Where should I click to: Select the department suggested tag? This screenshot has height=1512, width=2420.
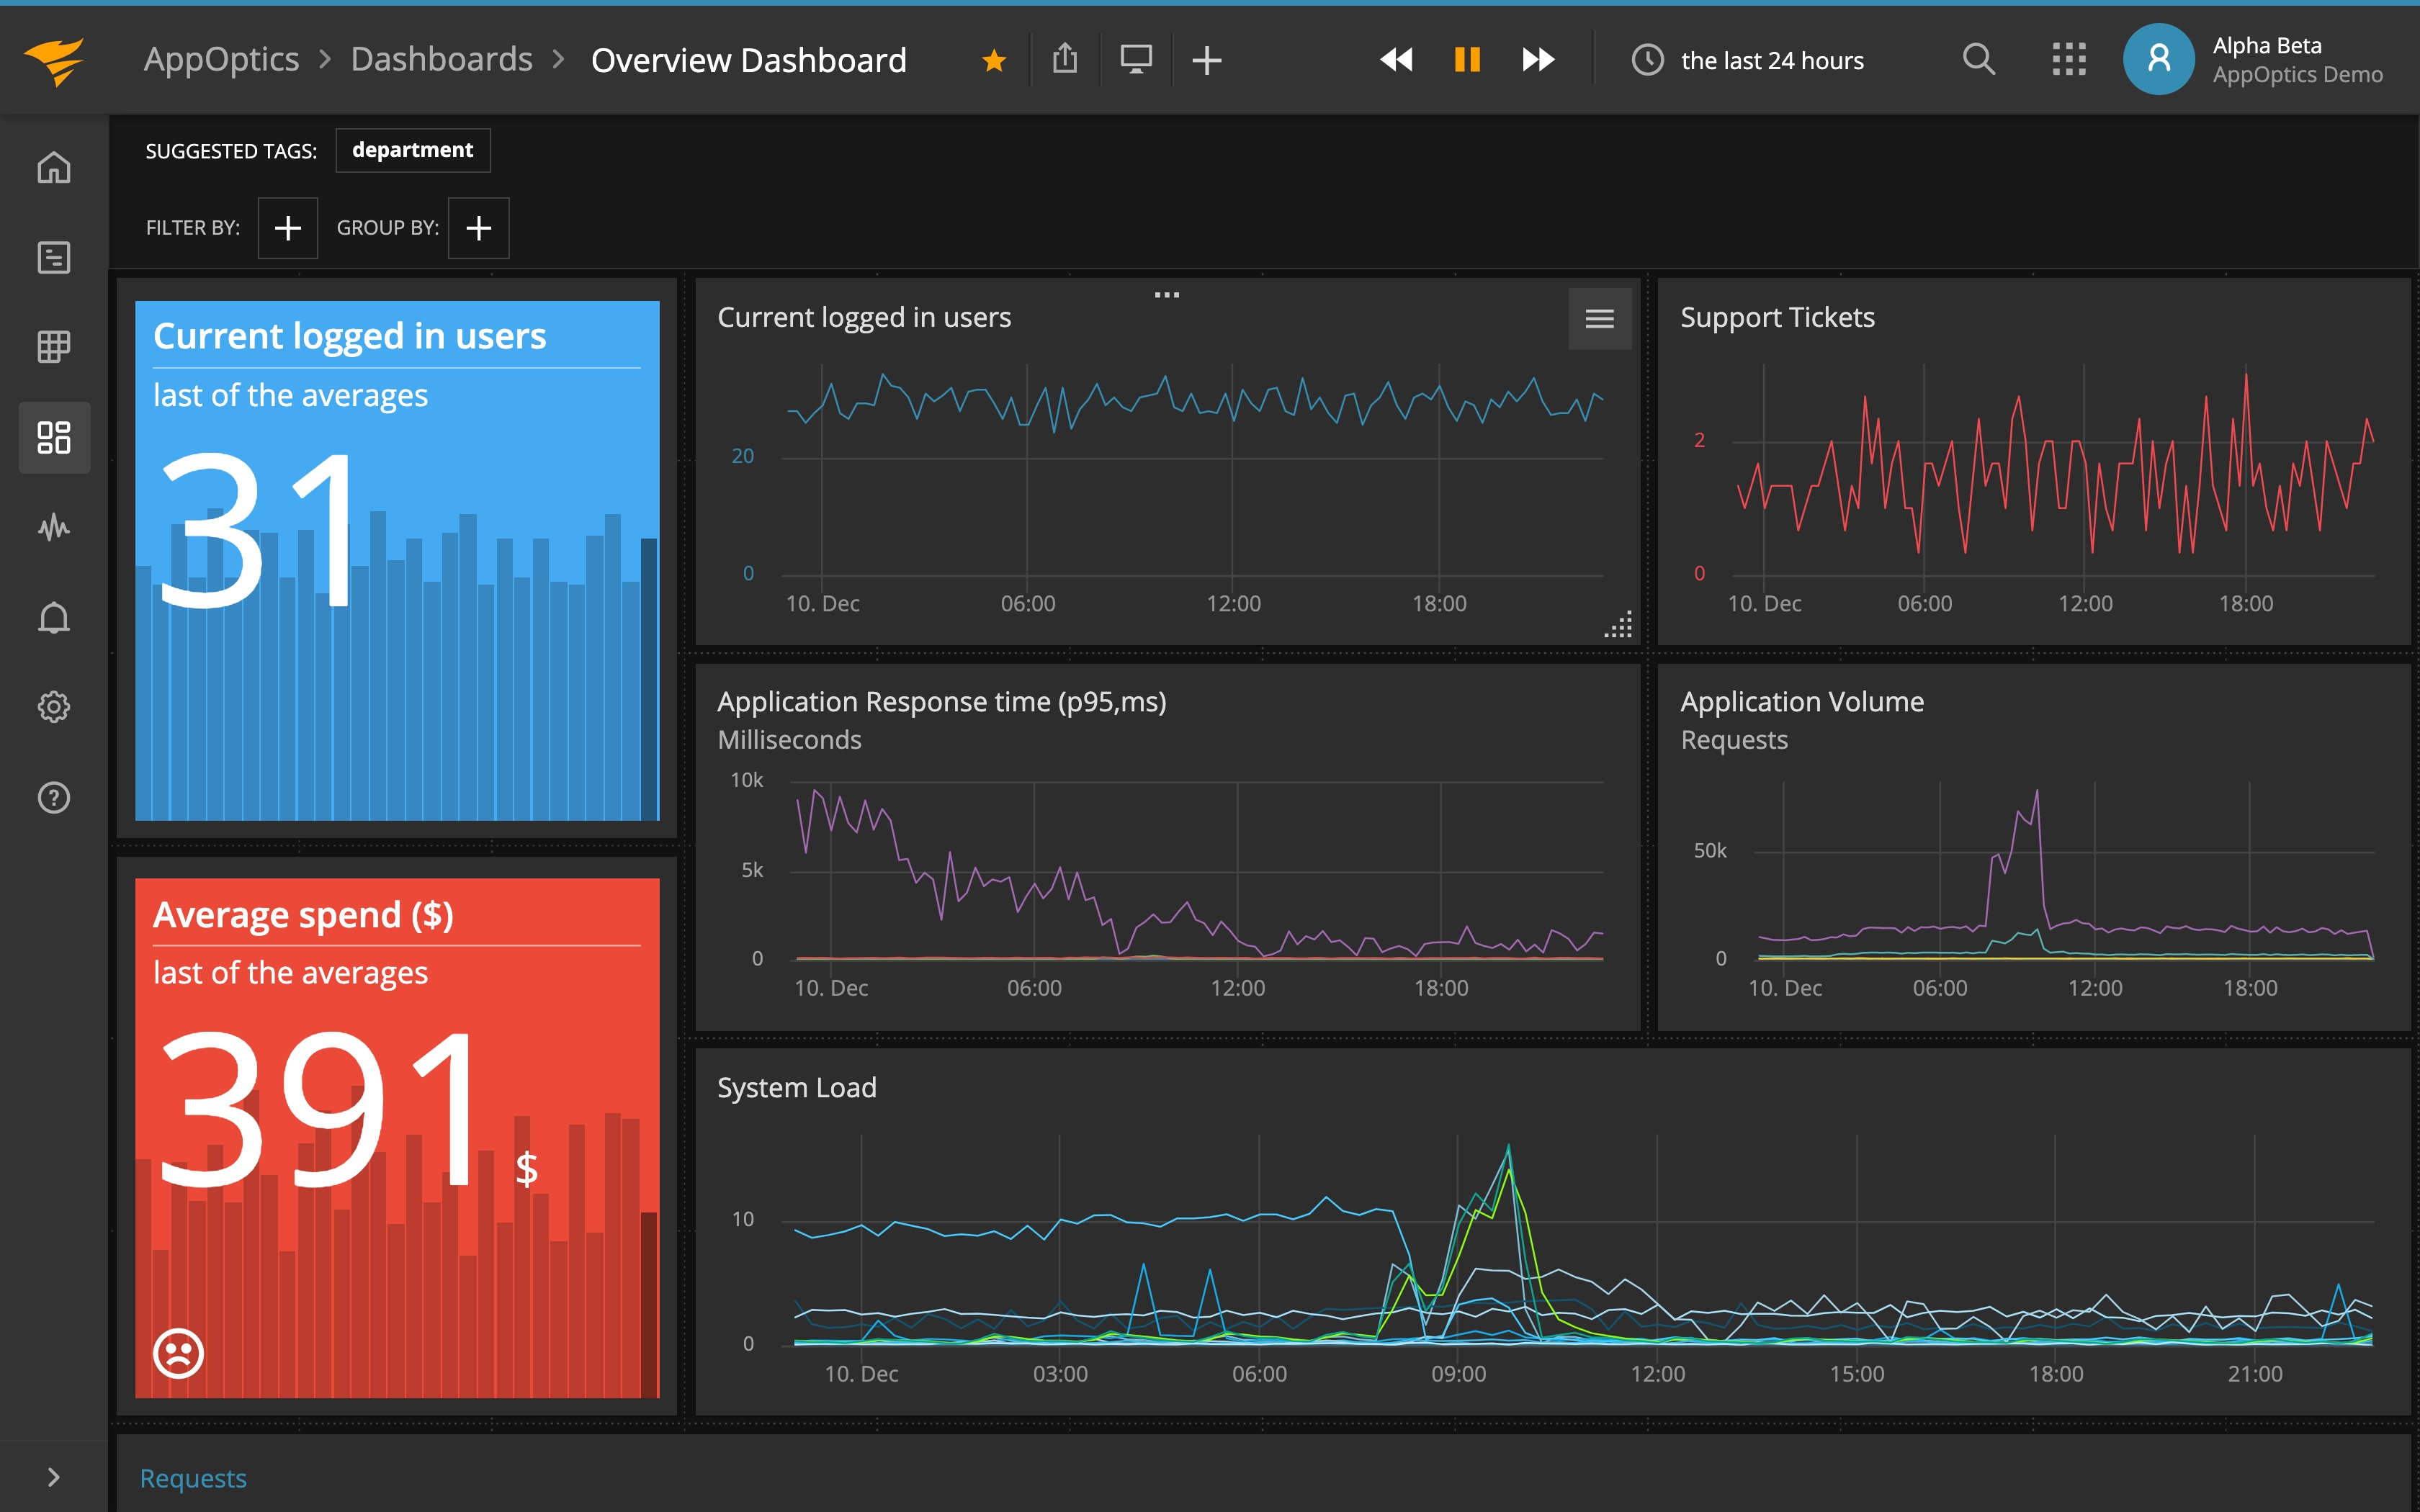412,150
